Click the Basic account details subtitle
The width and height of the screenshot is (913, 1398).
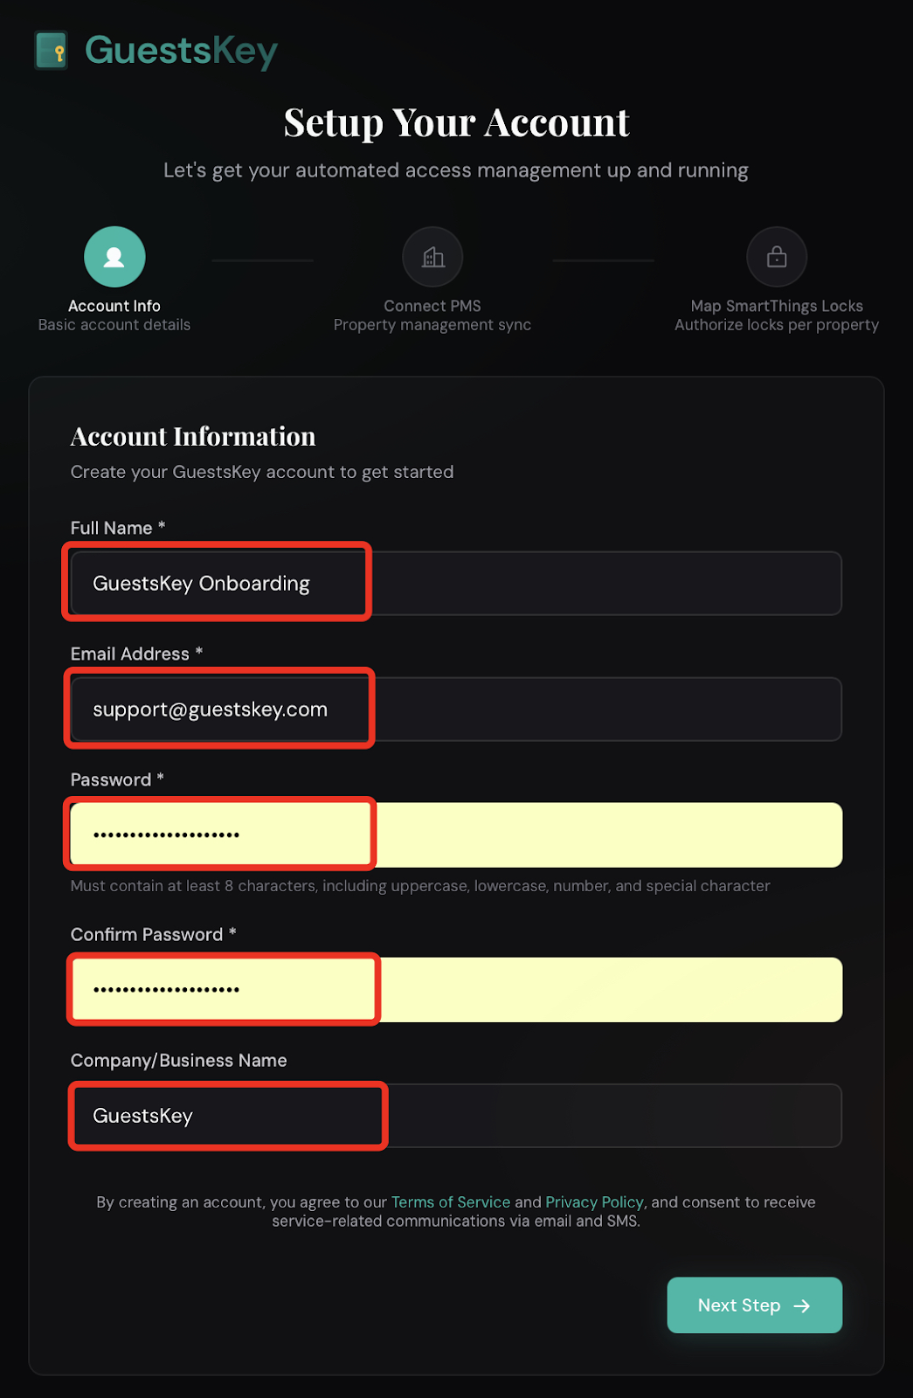coord(114,324)
